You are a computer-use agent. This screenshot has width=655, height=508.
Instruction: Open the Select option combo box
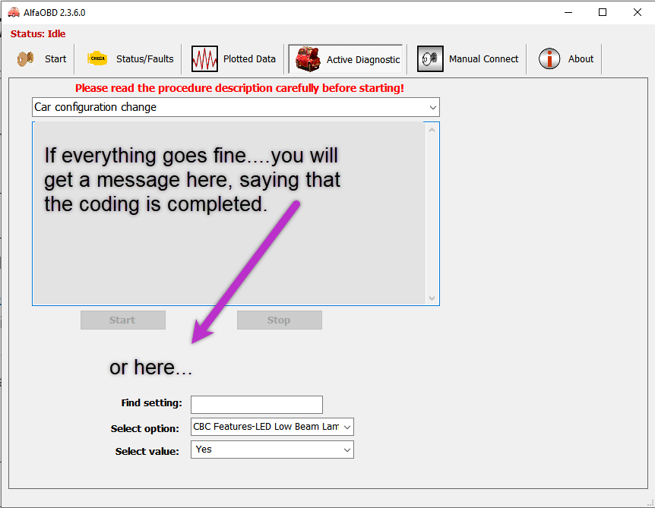click(x=272, y=427)
